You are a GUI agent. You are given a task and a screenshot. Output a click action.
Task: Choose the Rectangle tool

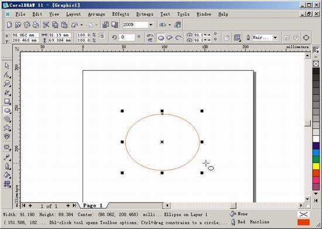point(7,101)
